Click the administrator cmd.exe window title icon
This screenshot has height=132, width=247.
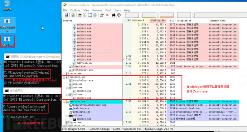click(8, 57)
